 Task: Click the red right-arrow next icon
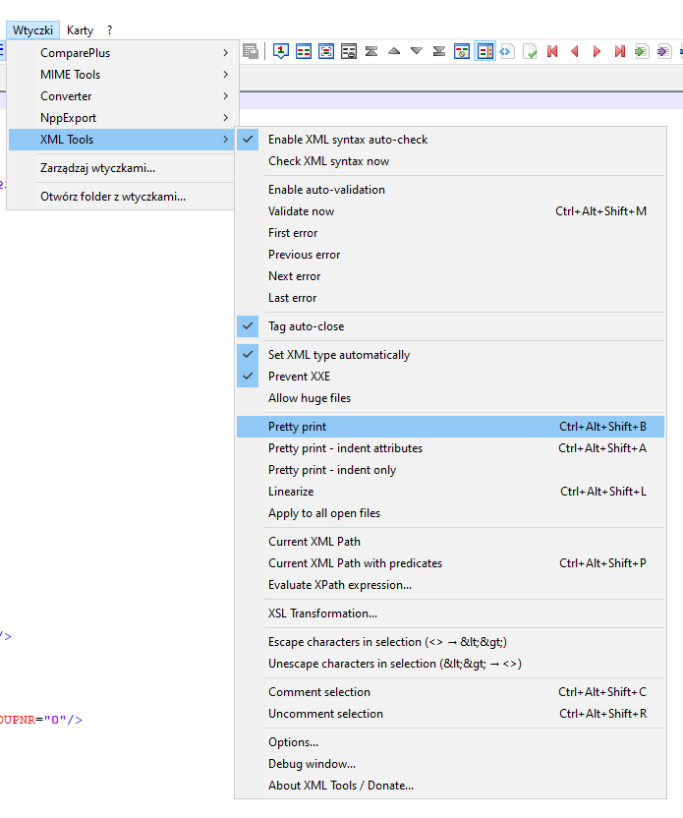[597, 51]
